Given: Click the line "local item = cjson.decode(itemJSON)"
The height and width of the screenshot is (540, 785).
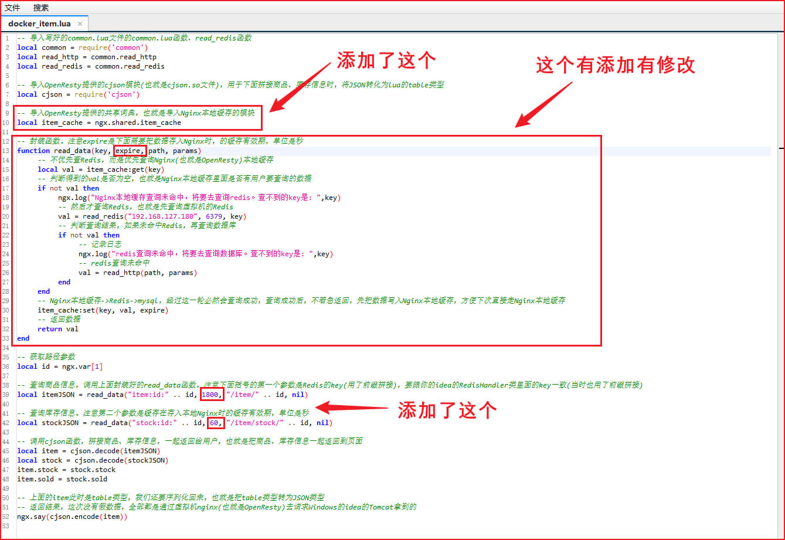Looking at the screenshot, I should pyautogui.click(x=89, y=451).
